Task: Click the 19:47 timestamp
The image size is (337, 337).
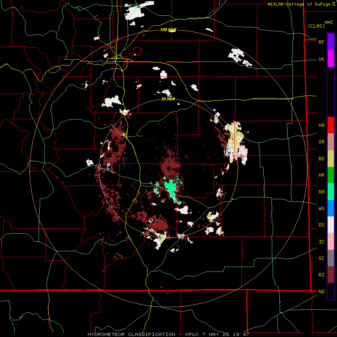Action: (x=242, y=334)
